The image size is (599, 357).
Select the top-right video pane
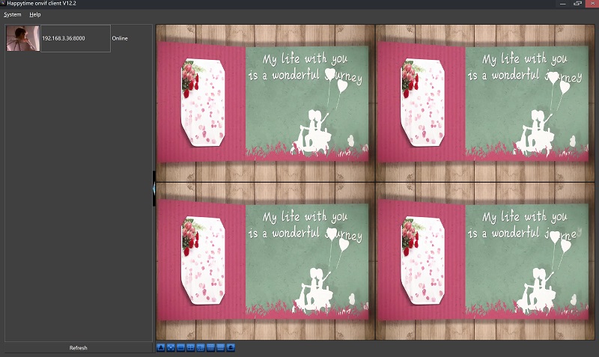484,103
